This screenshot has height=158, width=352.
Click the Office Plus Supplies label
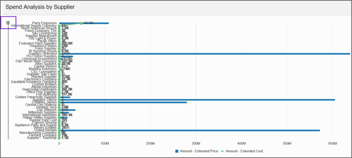click(x=42, y=92)
